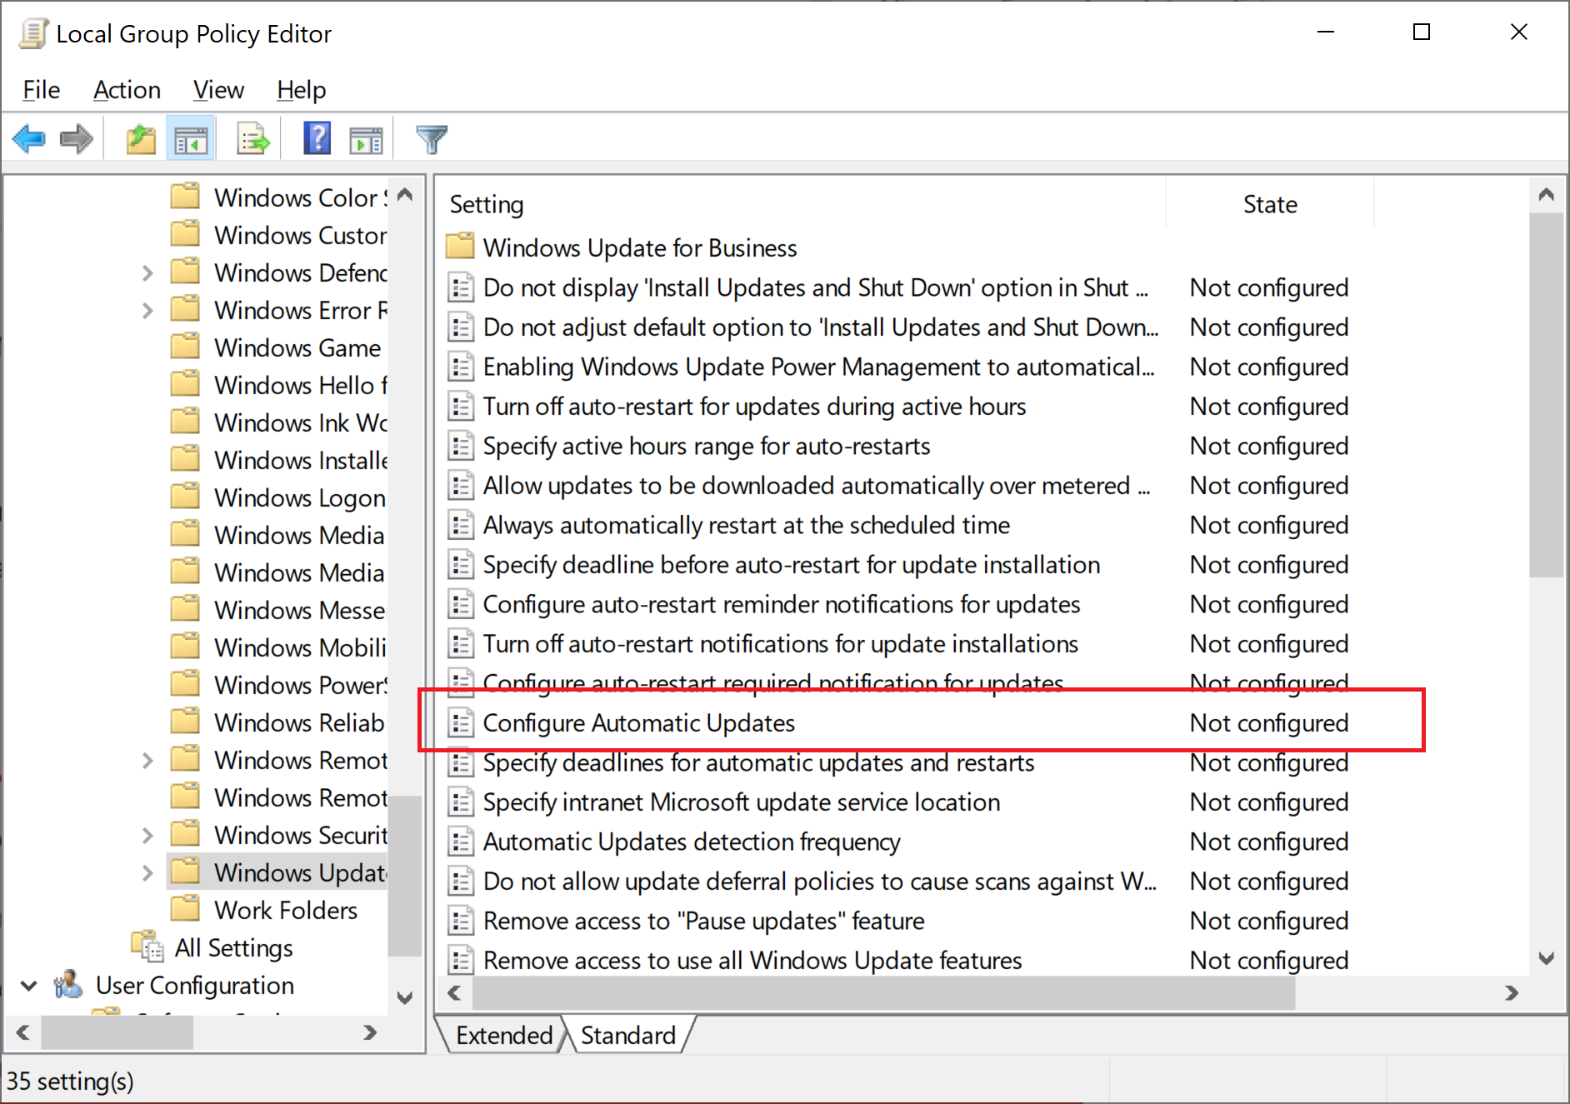
Task: Collapse the User Configuration node
Action: 28,985
